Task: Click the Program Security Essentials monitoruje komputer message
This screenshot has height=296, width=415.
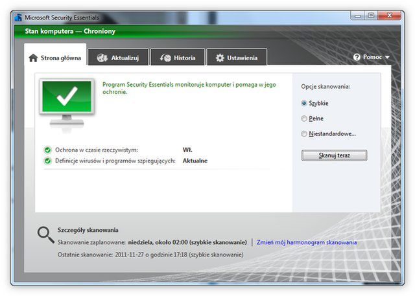Action: click(x=189, y=88)
